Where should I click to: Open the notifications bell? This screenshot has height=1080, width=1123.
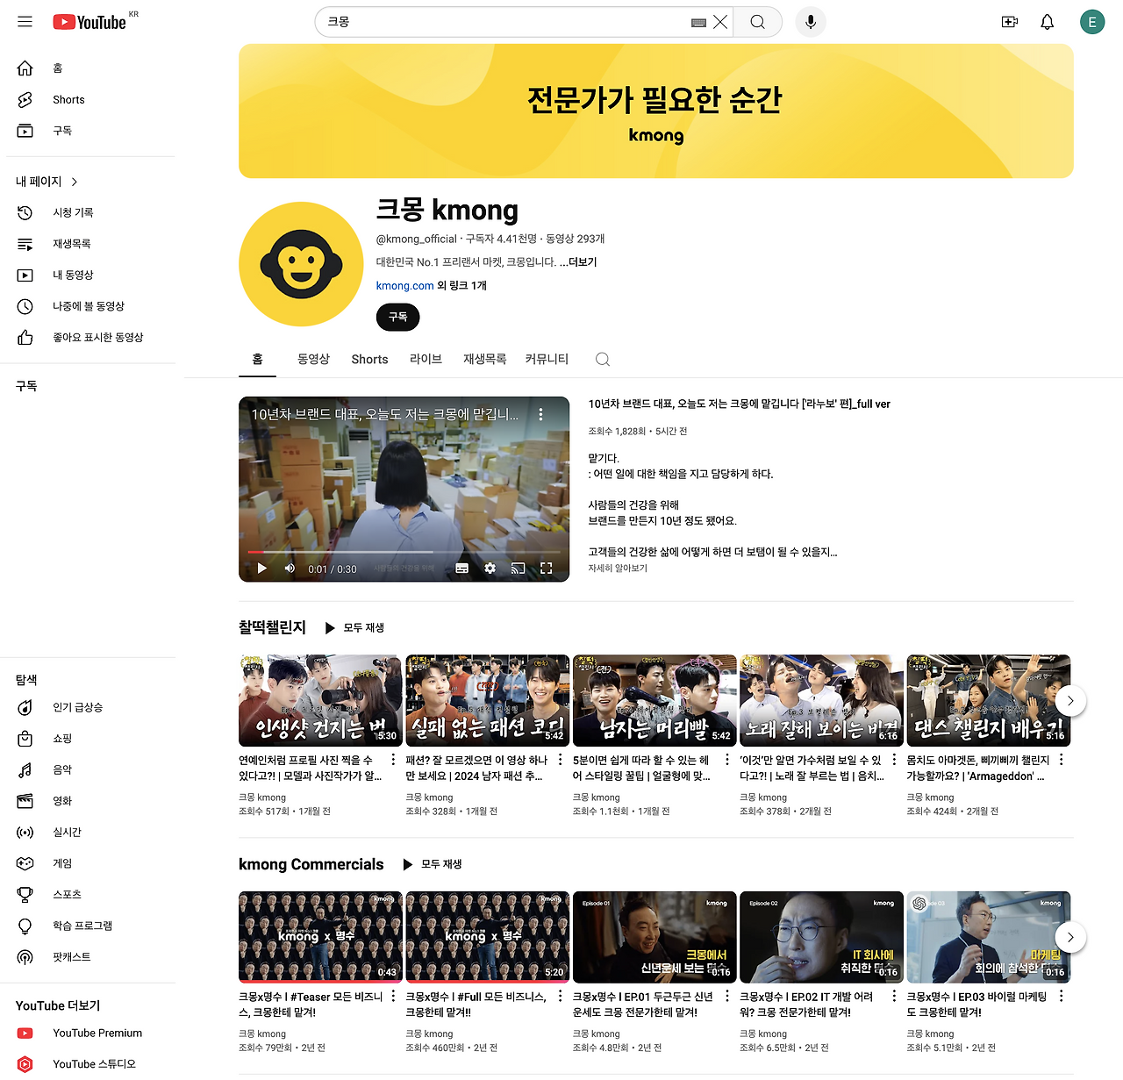tap(1047, 22)
